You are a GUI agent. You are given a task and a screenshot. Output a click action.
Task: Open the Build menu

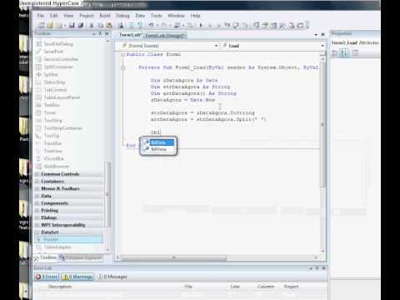105,16
